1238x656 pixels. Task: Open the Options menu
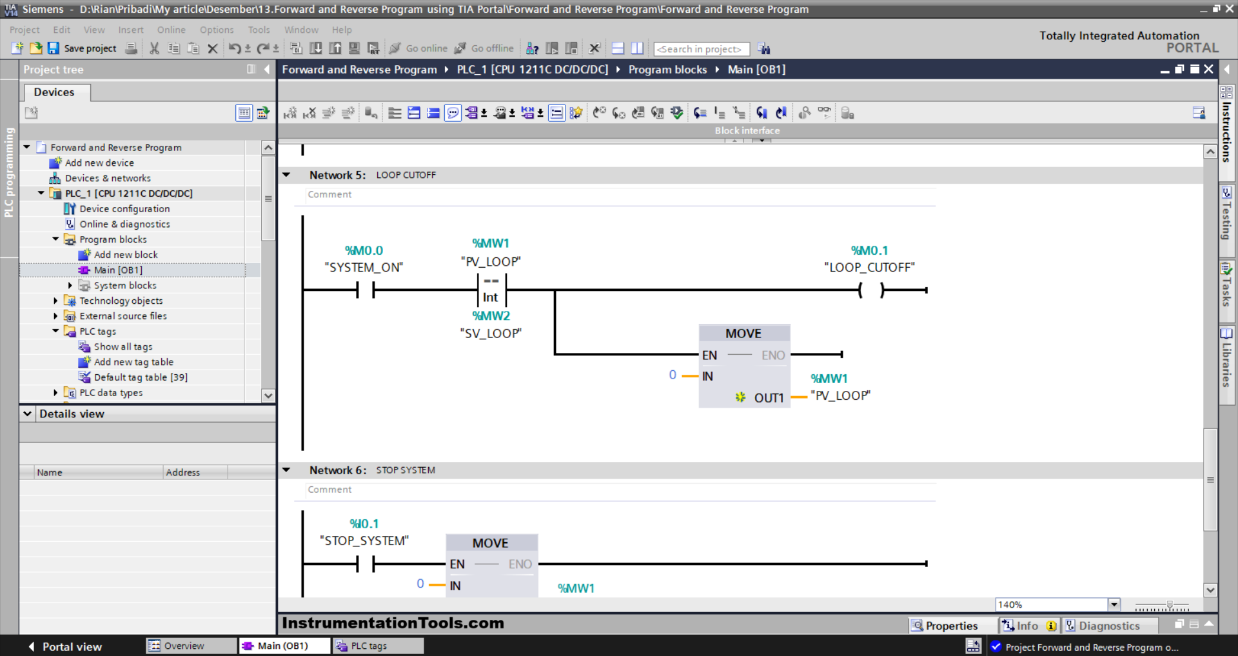tap(217, 30)
